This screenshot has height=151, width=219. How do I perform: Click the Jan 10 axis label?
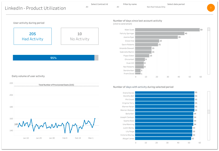26,138
